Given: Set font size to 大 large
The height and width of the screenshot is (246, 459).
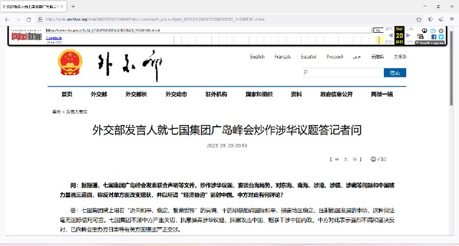Looking at the screenshot, I should 346,159.
